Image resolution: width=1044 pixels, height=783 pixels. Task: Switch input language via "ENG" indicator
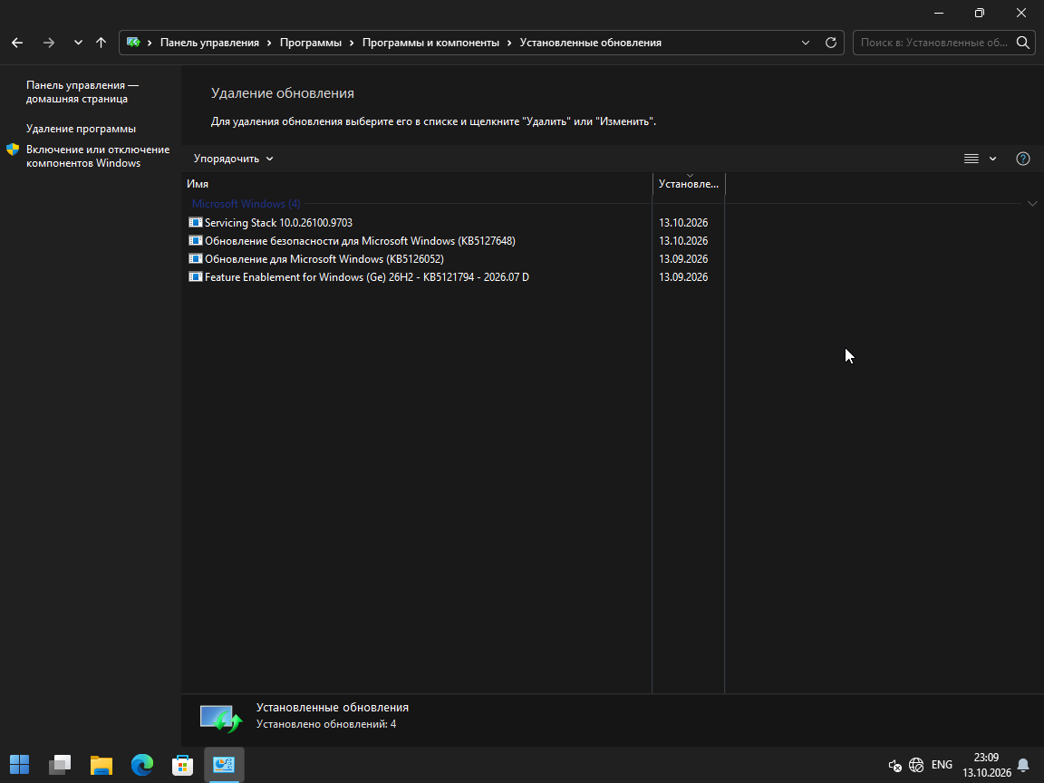point(942,765)
